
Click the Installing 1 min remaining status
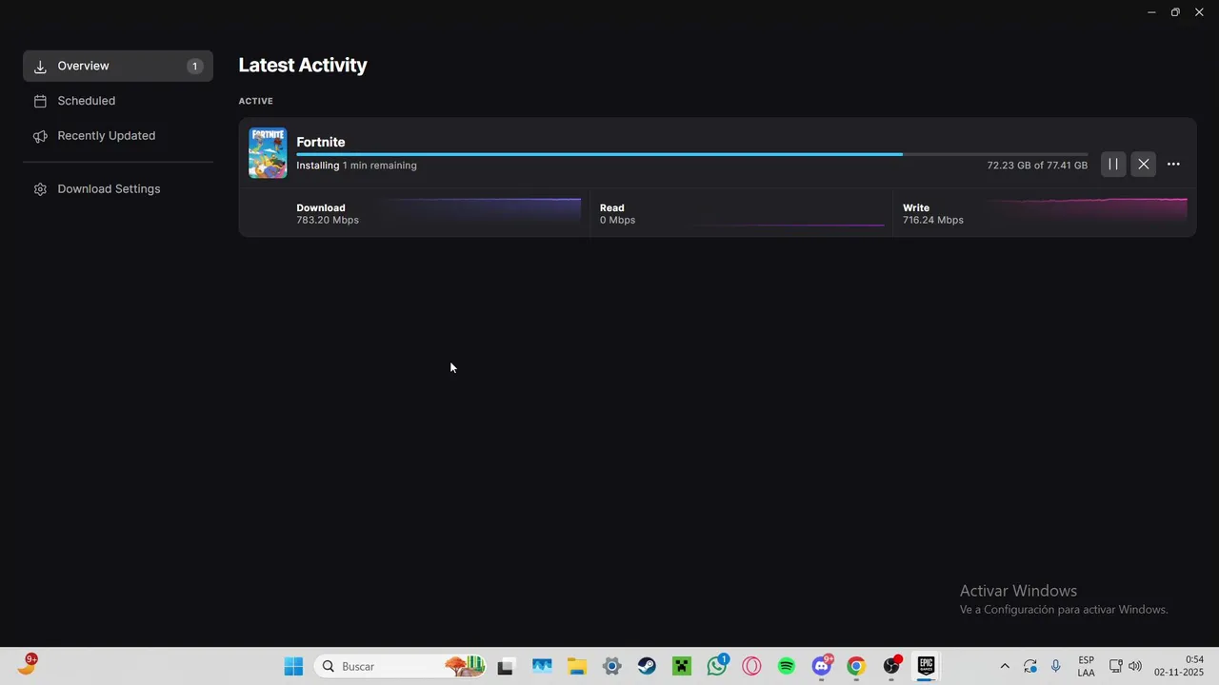pos(356,166)
